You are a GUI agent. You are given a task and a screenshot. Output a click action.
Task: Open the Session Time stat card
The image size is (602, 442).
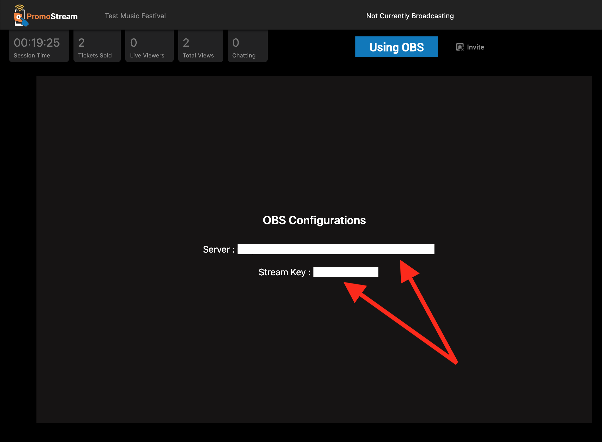39,46
